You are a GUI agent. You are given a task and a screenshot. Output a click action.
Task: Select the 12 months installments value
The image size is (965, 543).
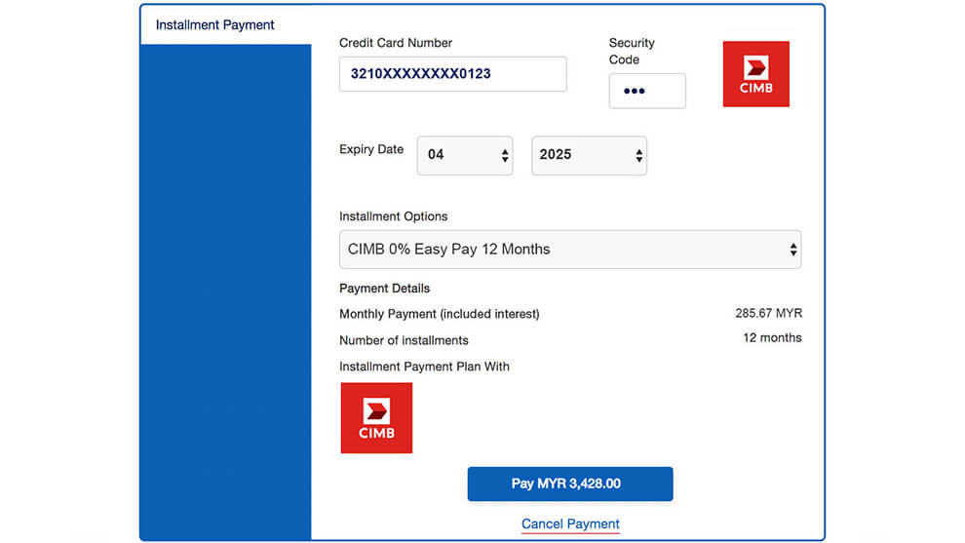pos(772,338)
